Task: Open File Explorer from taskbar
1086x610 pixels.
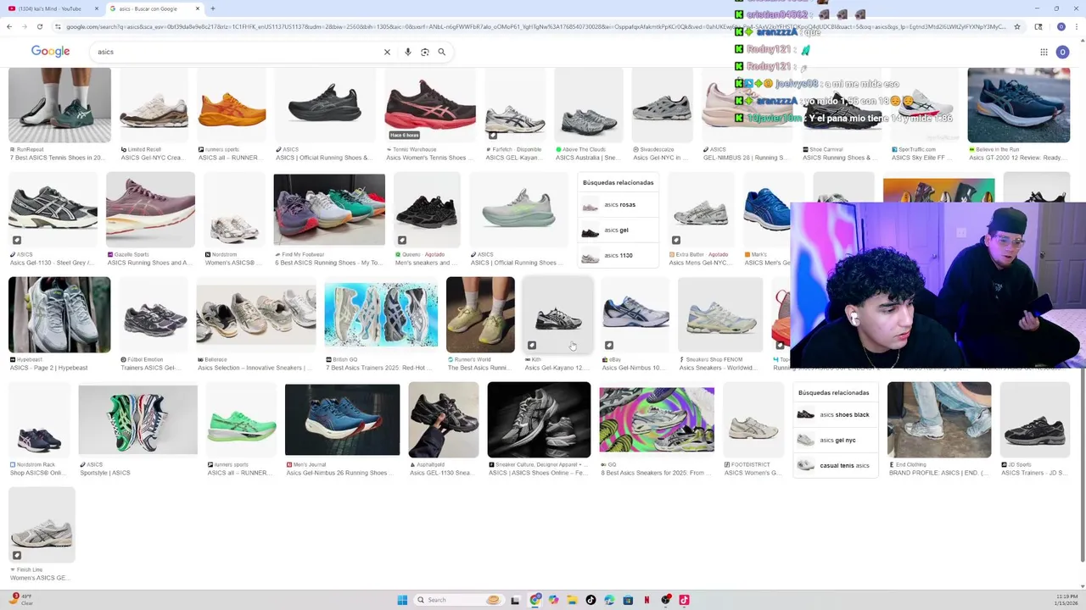Action: [572, 600]
